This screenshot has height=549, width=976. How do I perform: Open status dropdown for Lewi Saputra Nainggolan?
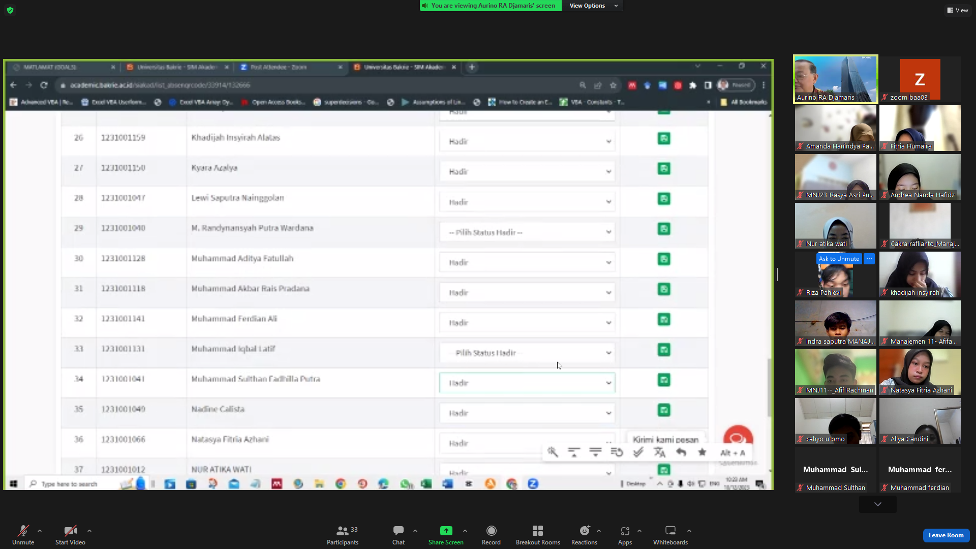[x=527, y=202]
